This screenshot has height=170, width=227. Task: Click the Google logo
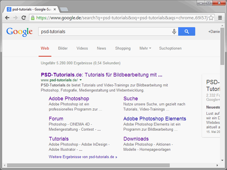click(x=19, y=32)
